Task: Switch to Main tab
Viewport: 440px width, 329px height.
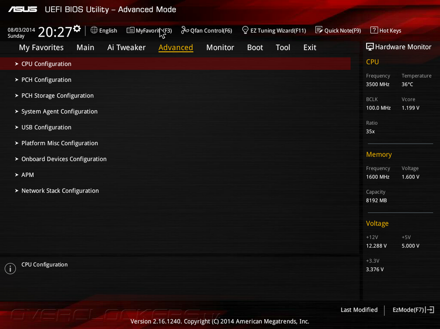Action: click(x=85, y=48)
